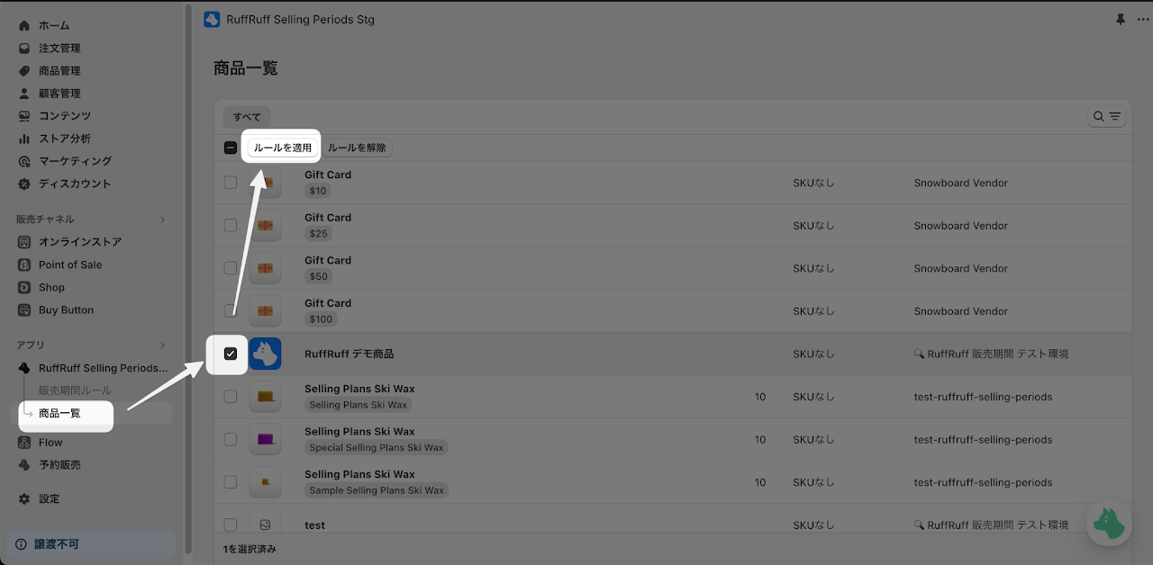This screenshot has height=565, width=1153.
Task: Open the home icon in sidebar
Action: tap(24, 25)
